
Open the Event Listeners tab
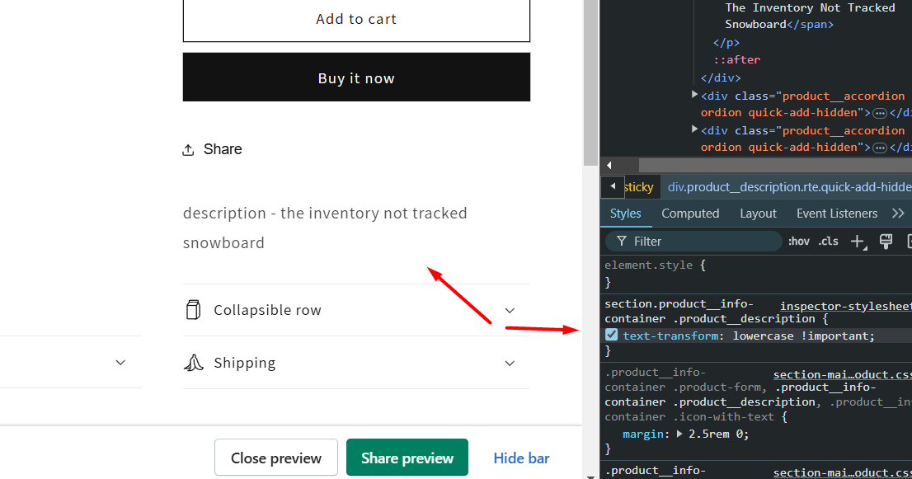click(837, 214)
